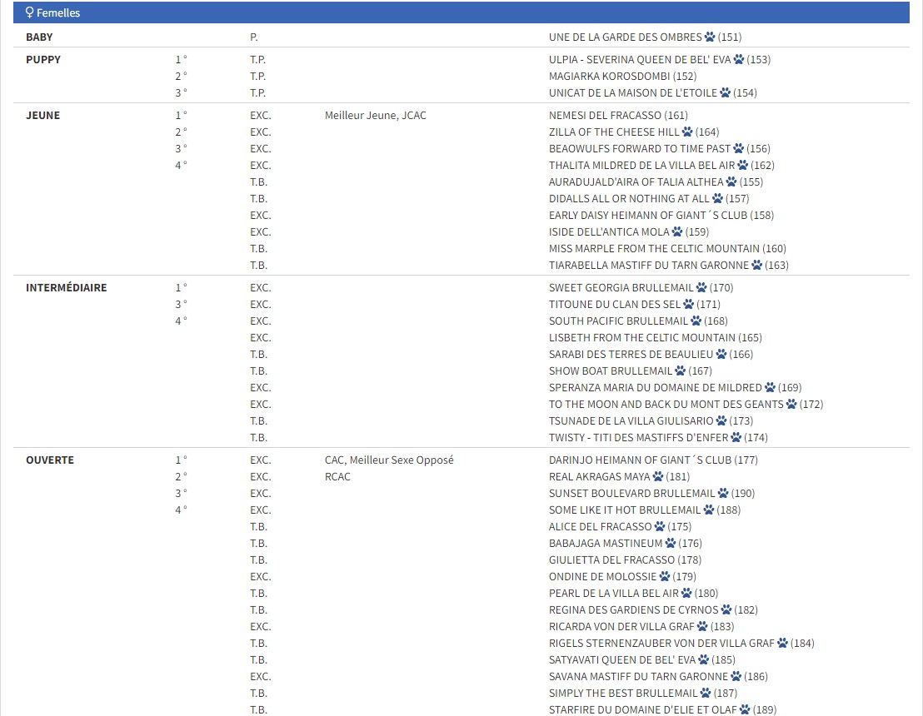Click paw icon next to ALICE DEL FRACASSO
This screenshot has height=716, width=923.
coord(660,526)
